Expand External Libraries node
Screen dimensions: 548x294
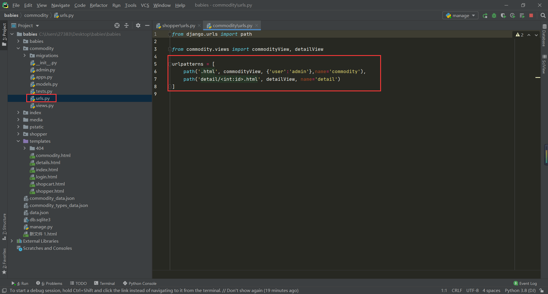12,241
